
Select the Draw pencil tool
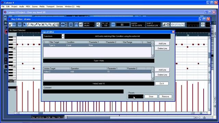click(x=28, y=25)
